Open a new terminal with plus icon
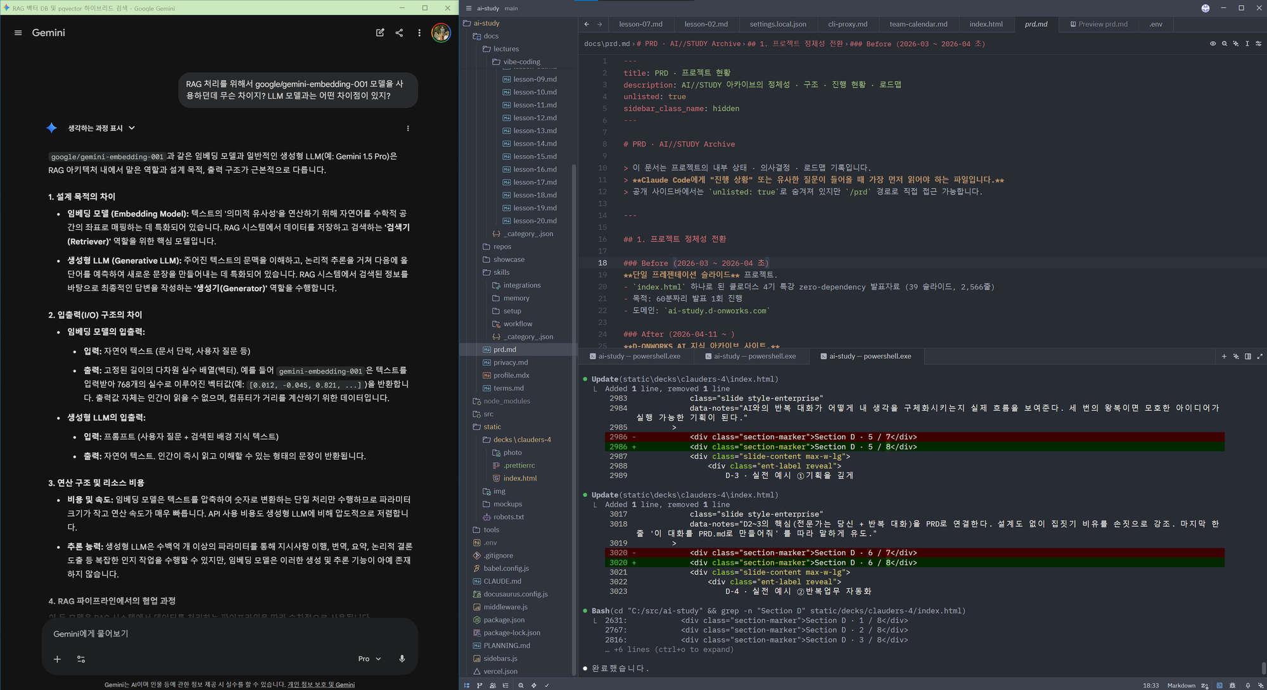The width and height of the screenshot is (1267, 690). (x=1224, y=356)
